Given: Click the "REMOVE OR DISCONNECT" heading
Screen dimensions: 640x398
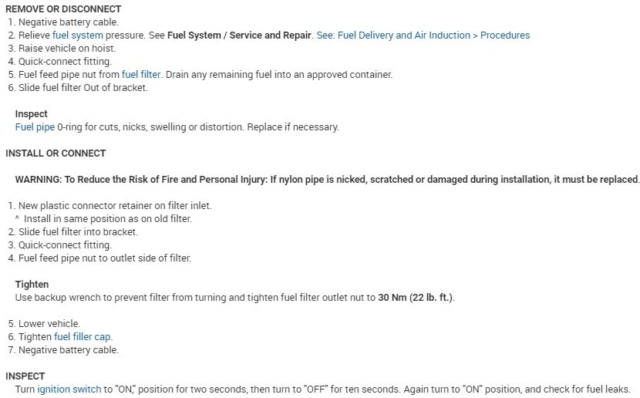Looking at the screenshot, I should point(63,8).
